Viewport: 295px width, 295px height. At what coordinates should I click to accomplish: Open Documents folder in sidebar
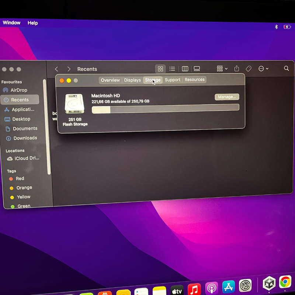[x=21, y=128]
